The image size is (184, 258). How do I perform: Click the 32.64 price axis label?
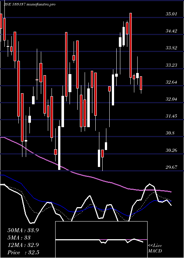click(171, 82)
